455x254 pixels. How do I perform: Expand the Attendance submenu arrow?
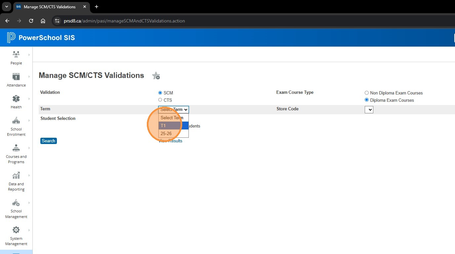(x=29, y=77)
